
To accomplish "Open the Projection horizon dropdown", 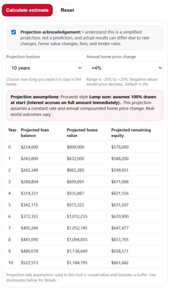I will pyautogui.click(x=45, y=68).
